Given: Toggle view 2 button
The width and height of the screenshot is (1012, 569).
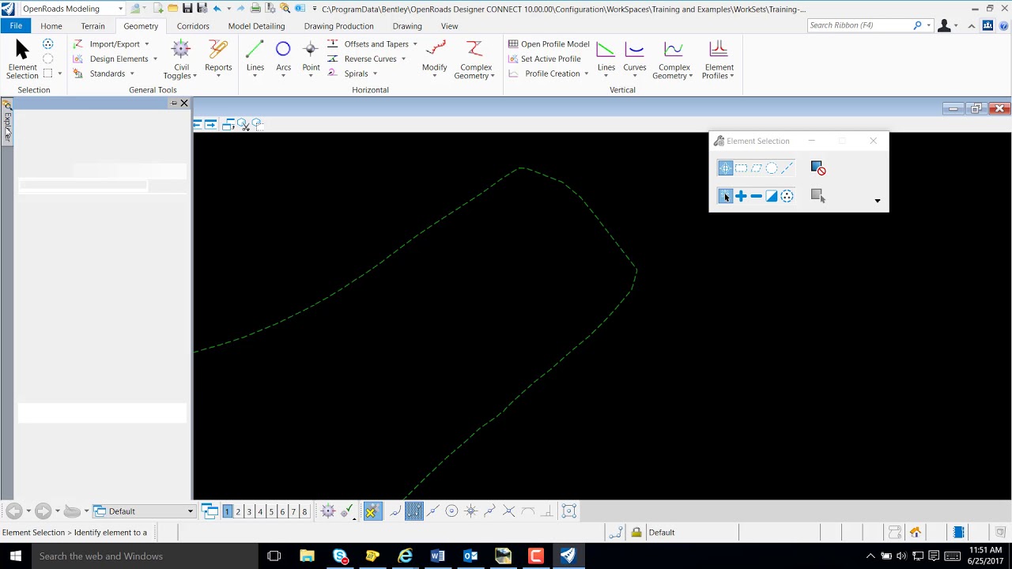Looking at the screenshot, I should pos(238,511).
